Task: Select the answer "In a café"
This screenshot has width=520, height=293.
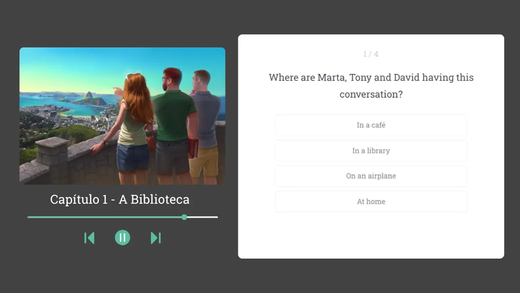Action: coord(371,125)
